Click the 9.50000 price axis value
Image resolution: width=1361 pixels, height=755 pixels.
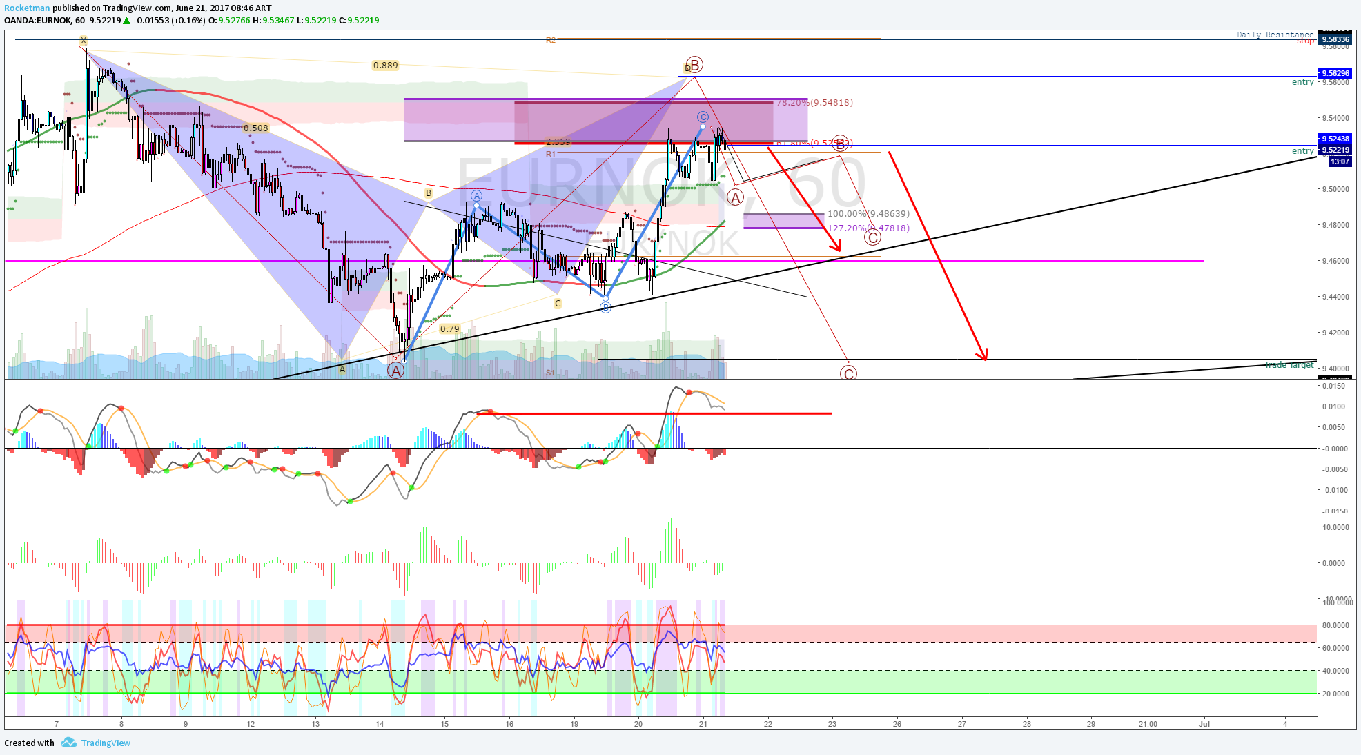point(1335,189)
